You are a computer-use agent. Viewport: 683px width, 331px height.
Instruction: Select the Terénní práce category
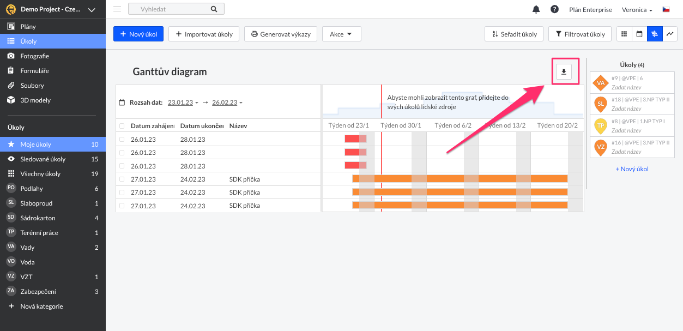[53, 232]
